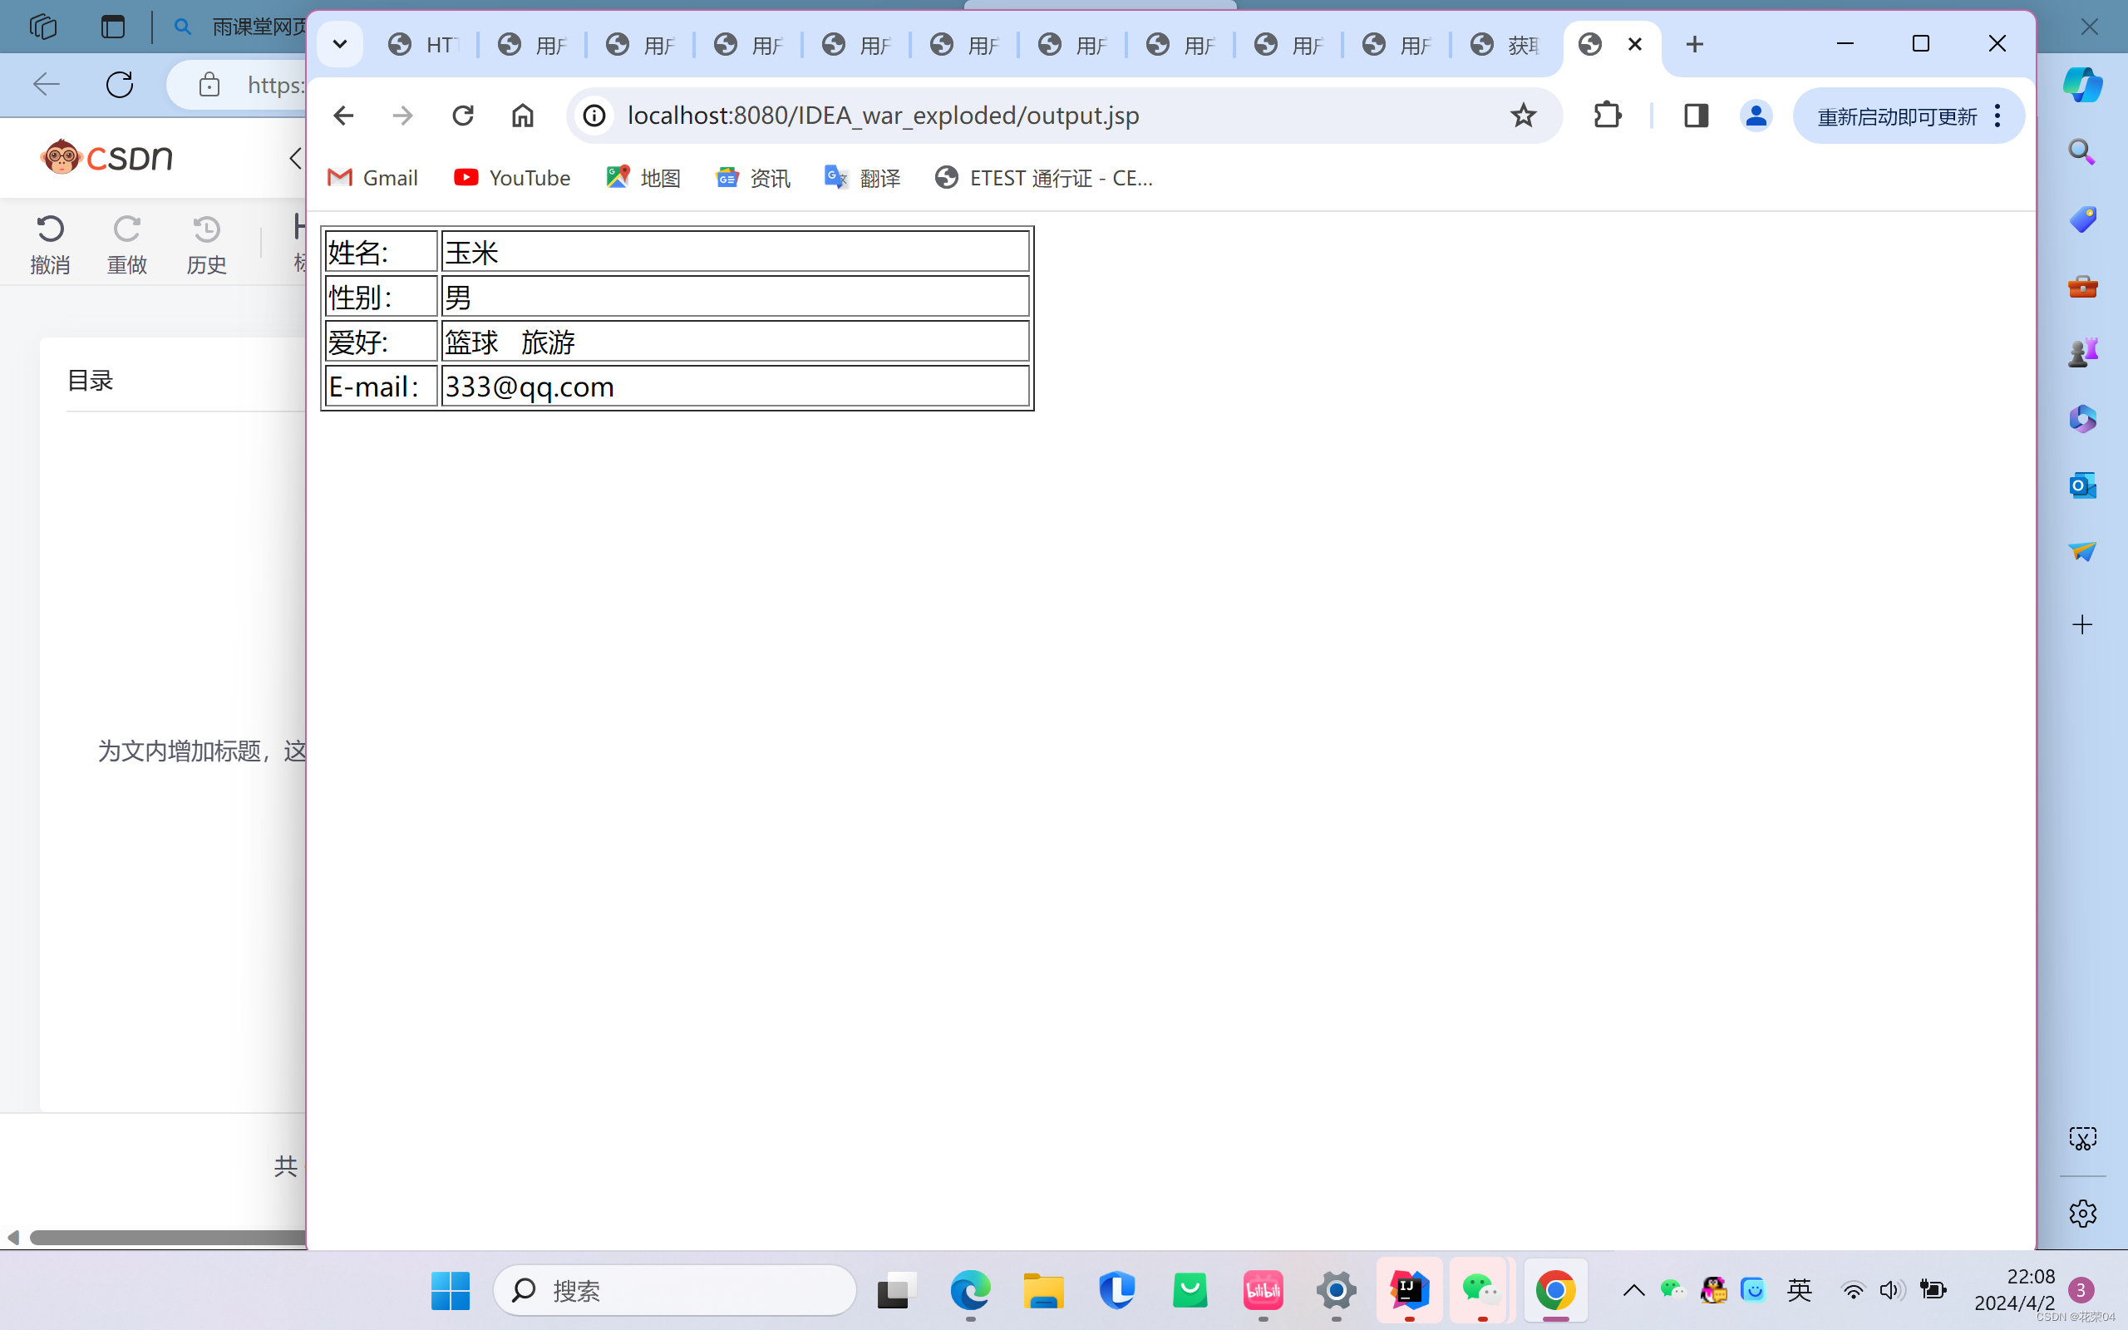Open the Copilot icon in Edge's sidebar
The height and width of the screenshot is (1330, 2128).
pos(2081,85)
